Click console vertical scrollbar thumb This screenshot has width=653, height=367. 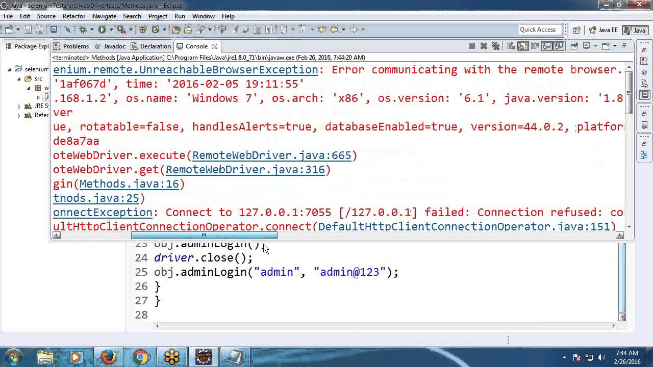click(x=629, y=93)
